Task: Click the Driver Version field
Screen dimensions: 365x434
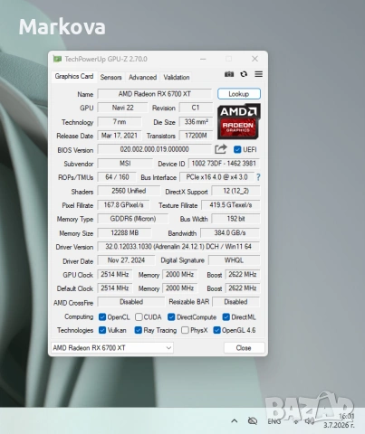Action: (178, 247)
